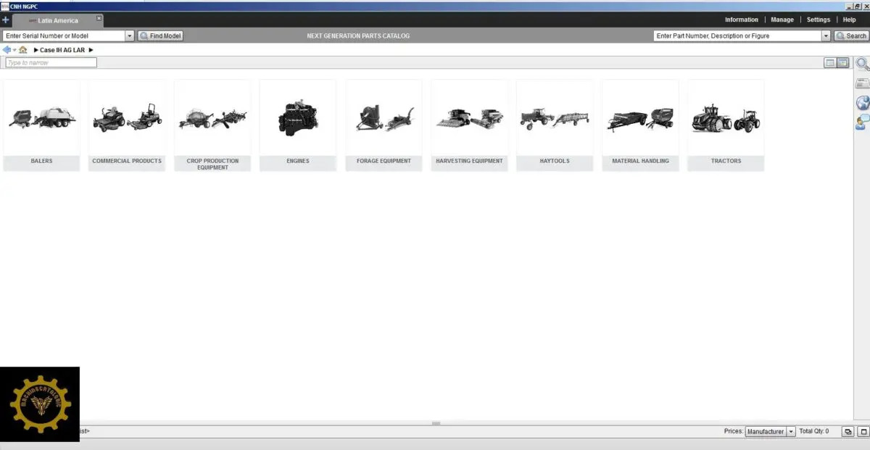Open the Crop Production Equipment category thumbnail
The width and height of the screenshot is (870, 450).
212,125
